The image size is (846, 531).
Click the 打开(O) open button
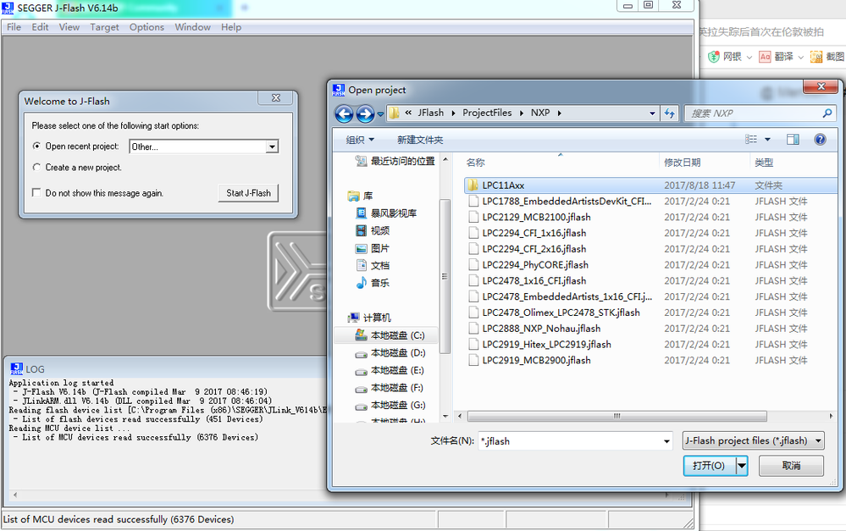710,465
